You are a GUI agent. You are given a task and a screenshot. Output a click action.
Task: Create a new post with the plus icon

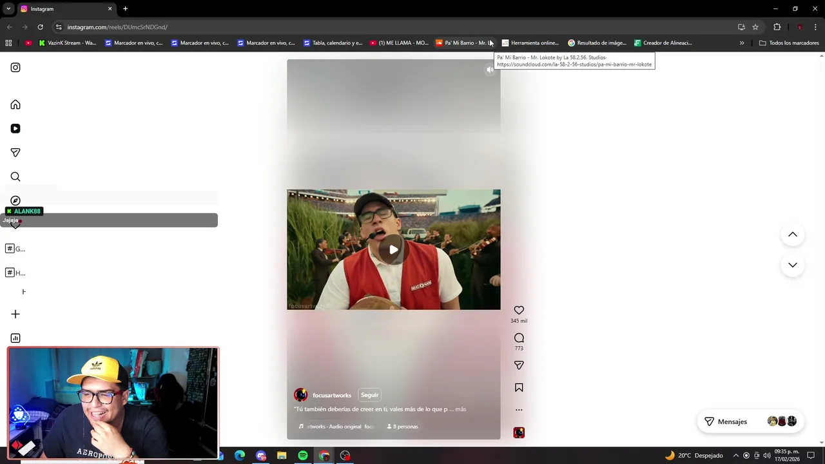[x=15, y=314]
